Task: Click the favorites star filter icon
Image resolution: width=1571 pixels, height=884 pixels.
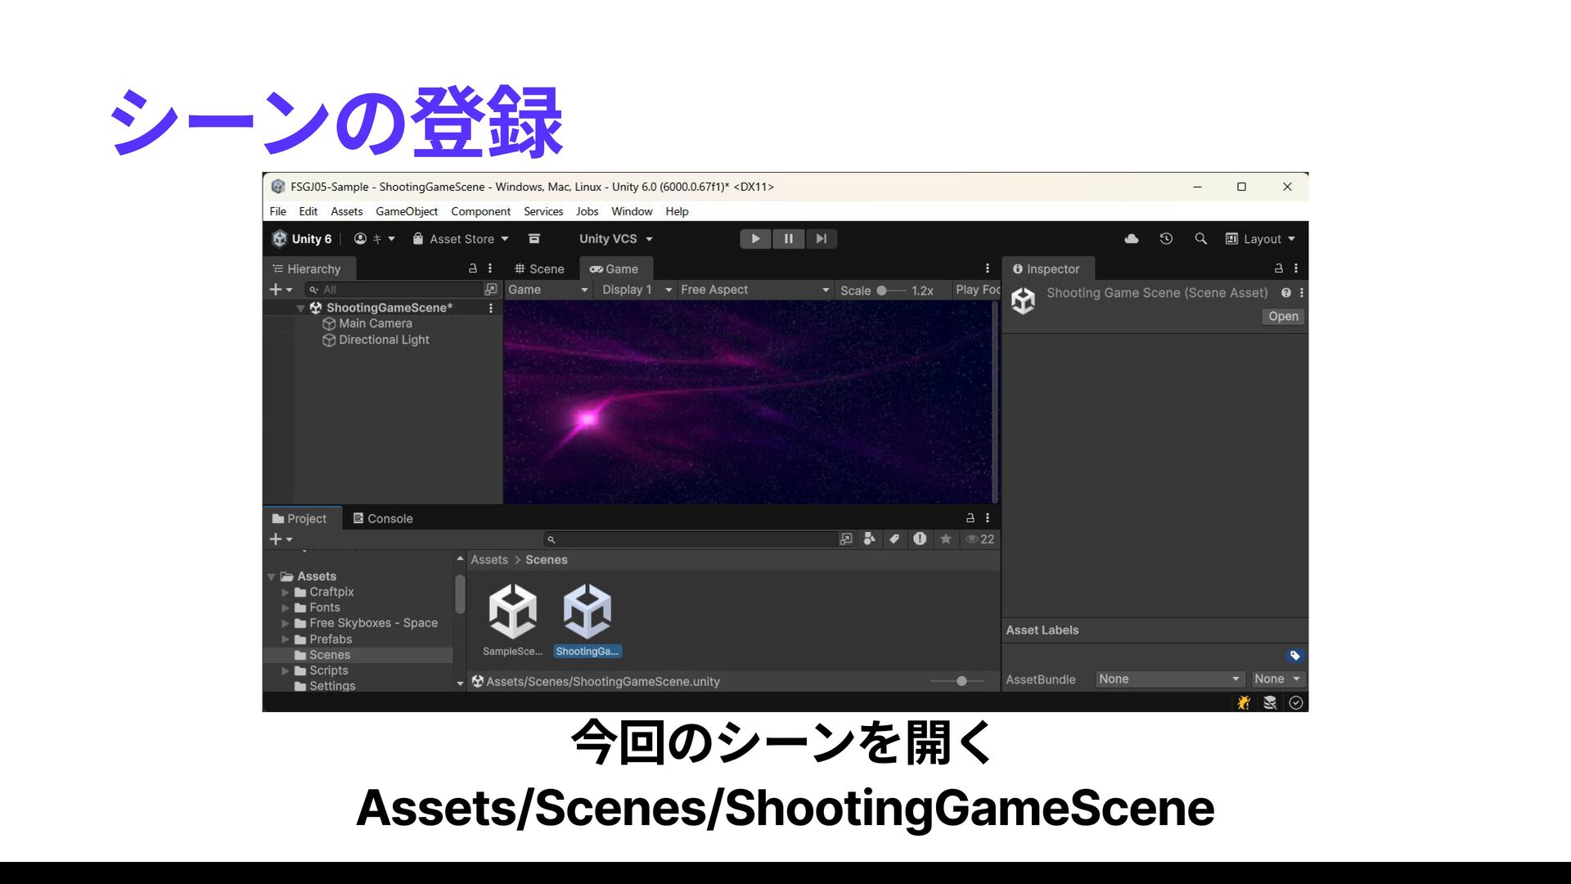Action: point(946,539)
